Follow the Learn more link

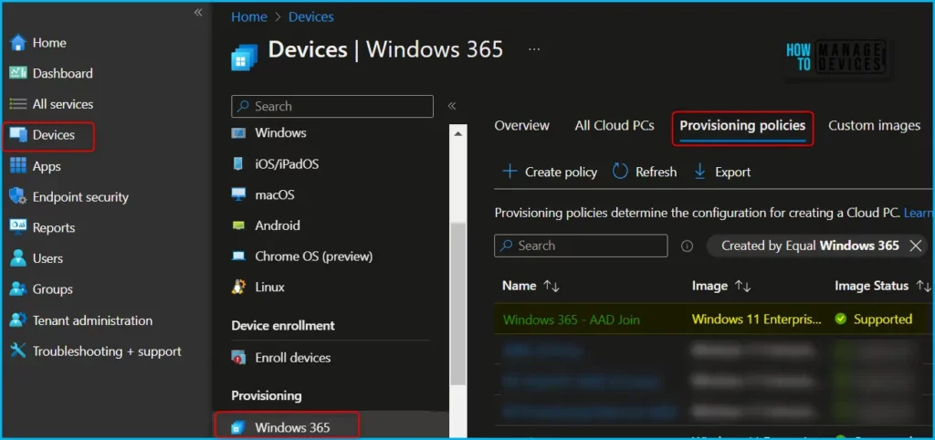[919, 213]
